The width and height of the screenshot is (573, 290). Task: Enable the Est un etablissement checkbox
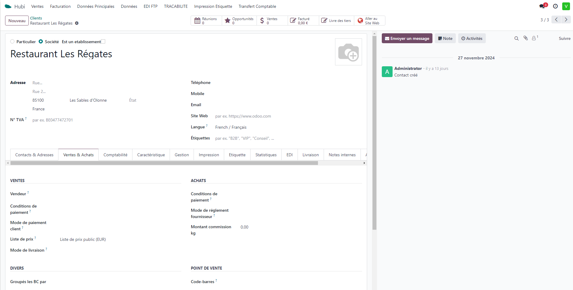[103, 41]
